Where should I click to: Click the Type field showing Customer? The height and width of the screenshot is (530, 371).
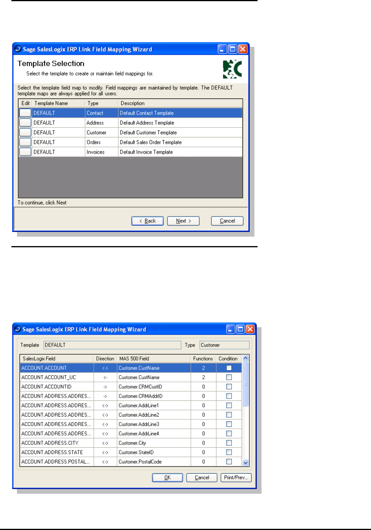(224, 345)
